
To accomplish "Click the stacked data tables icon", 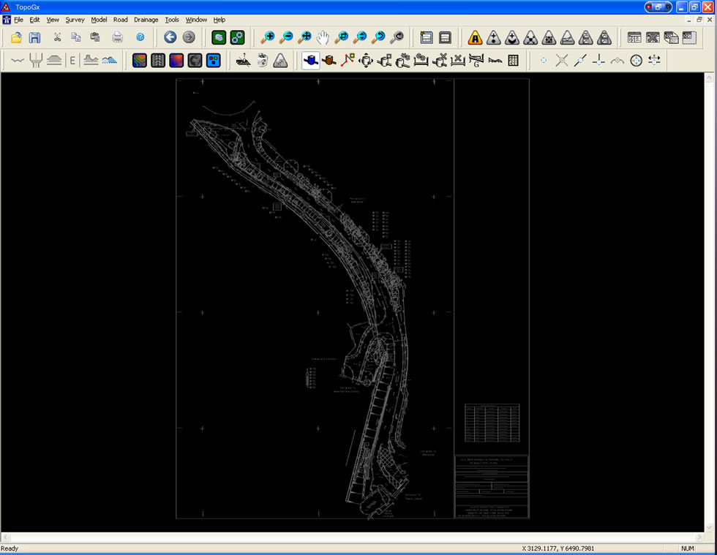I will click(x=672, y=37).
